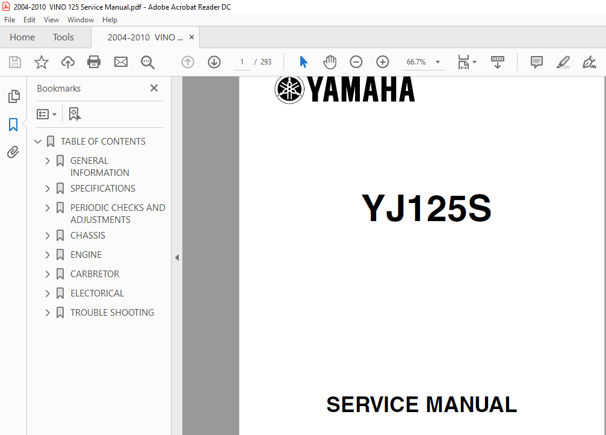Jump to CHASSIS bookmark
Viewport: 606px width, 435px height.
[x=88, y=236]
